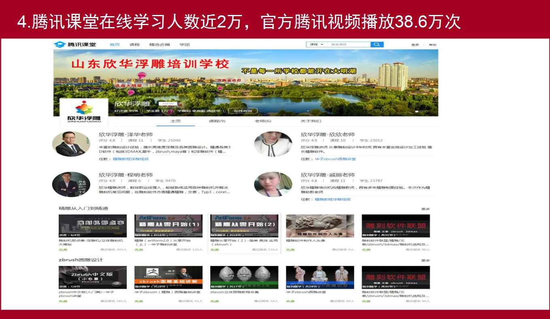
Task: Open the 精雕软件制作人头像 course thumbnail
Action: coord(320,226)
